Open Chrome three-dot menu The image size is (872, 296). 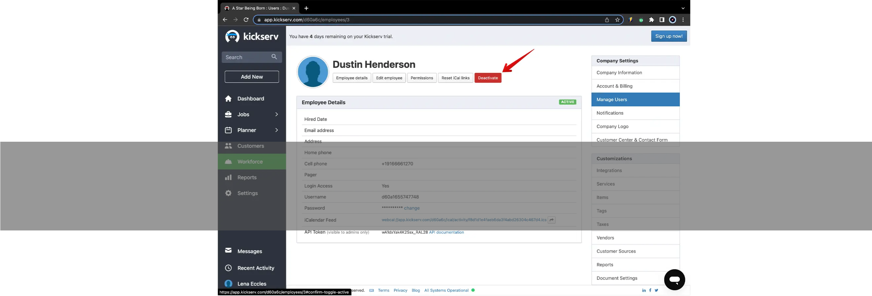(x=683, y=19)
